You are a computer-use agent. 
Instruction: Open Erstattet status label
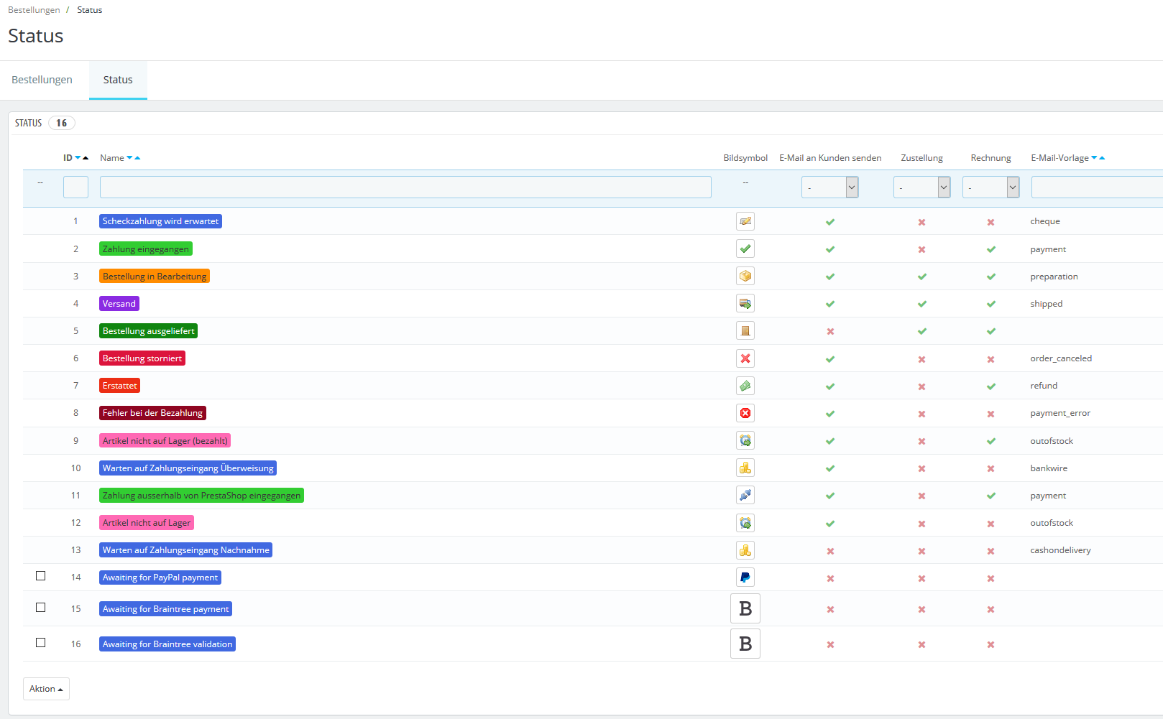coord(119,386)
